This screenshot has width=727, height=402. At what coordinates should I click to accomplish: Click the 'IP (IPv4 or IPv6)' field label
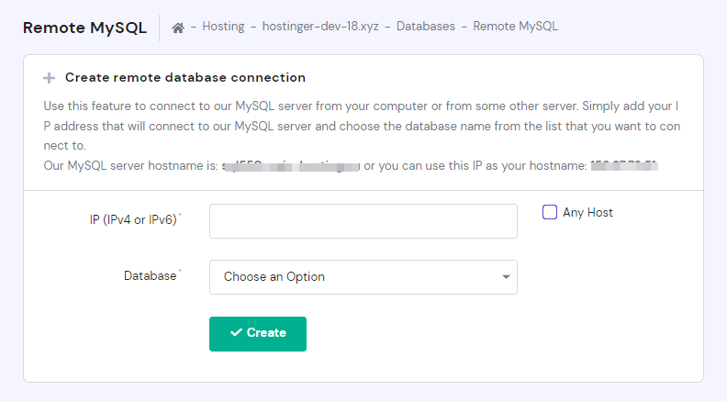click(x=133, y=220)
